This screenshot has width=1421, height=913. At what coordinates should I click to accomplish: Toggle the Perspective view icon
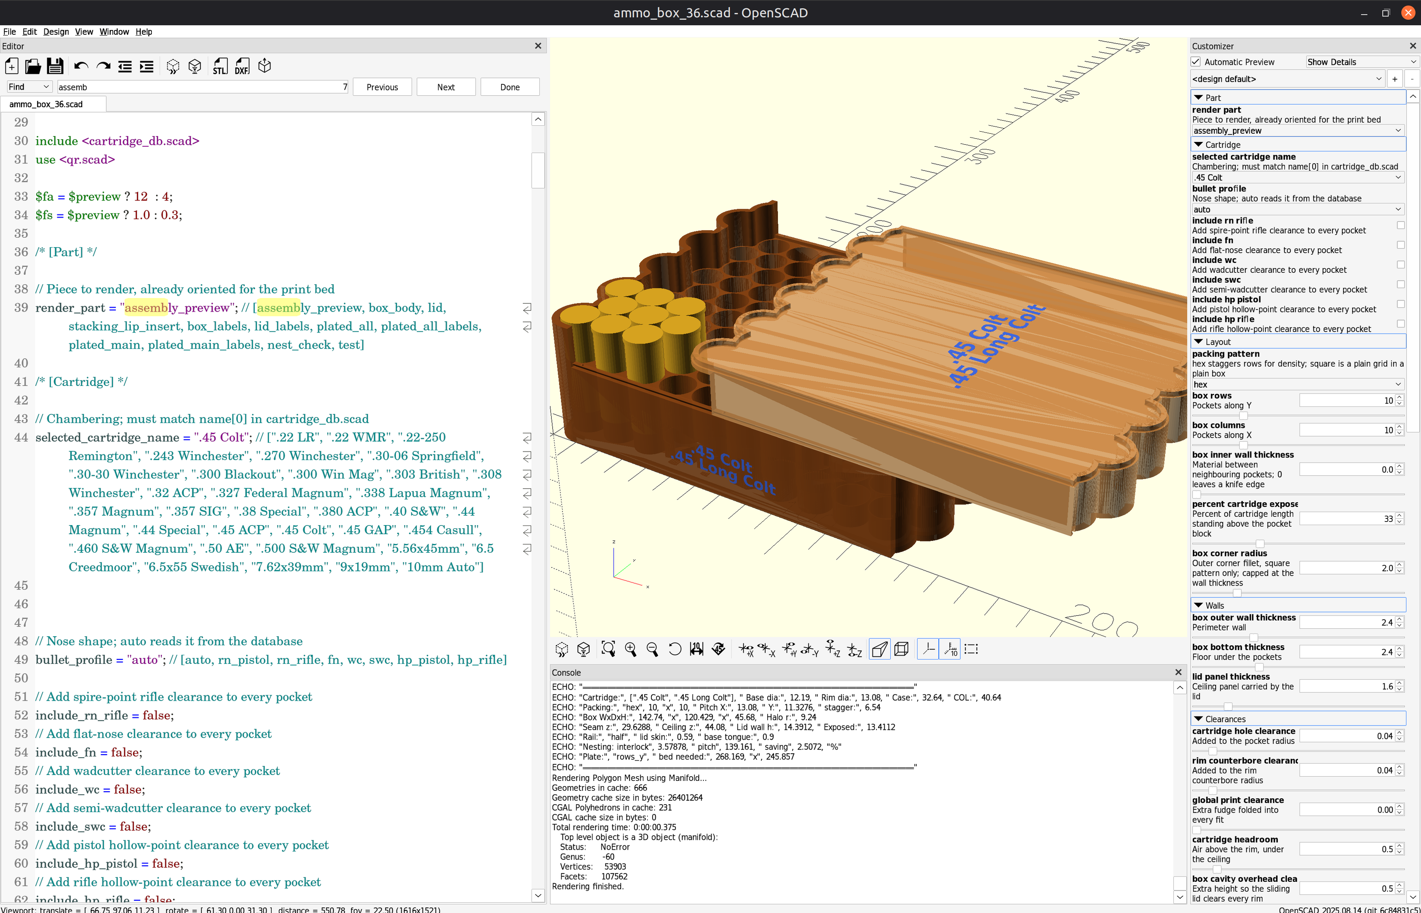pos(880,649)
